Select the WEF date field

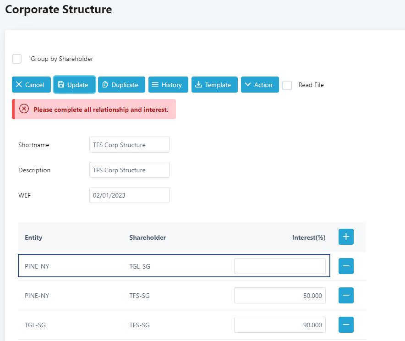pyautogui.click(x=129, y=195)
